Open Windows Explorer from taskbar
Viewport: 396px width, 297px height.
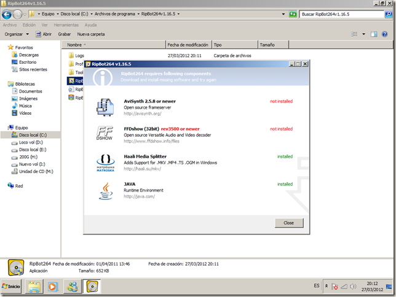(34, 287)
